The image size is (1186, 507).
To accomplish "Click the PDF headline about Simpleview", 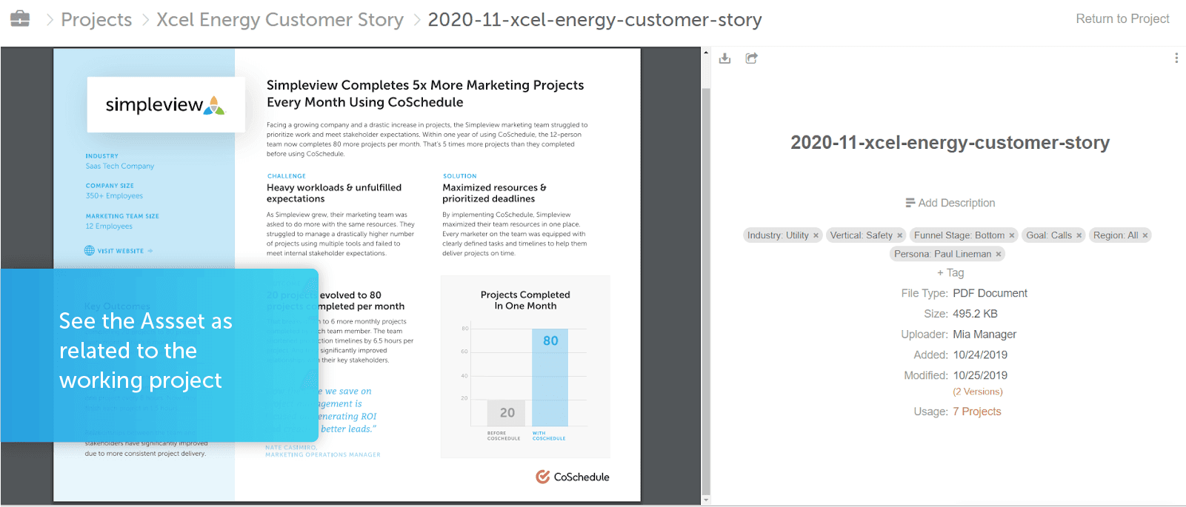I will click(x=425, y=94).
